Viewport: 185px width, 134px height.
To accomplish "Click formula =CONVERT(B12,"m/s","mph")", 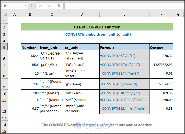I will click(124, 108).
